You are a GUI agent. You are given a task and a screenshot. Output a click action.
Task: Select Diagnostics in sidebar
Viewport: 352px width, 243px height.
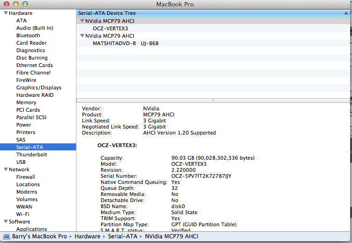tap(30, 50)
